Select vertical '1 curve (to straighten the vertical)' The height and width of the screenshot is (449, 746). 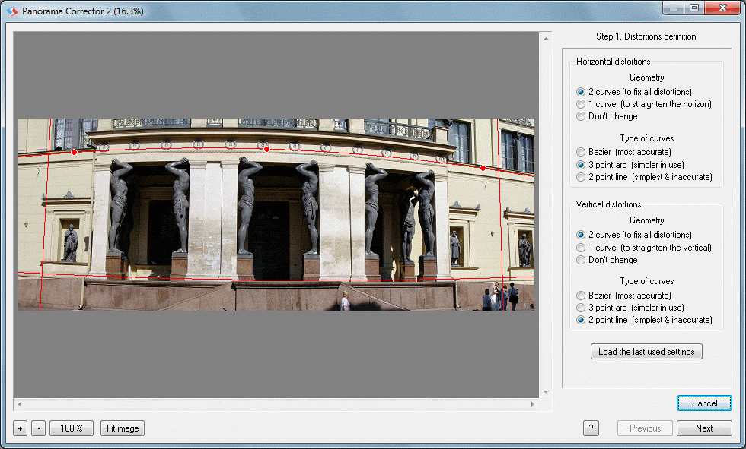click(x=581, y=248)
